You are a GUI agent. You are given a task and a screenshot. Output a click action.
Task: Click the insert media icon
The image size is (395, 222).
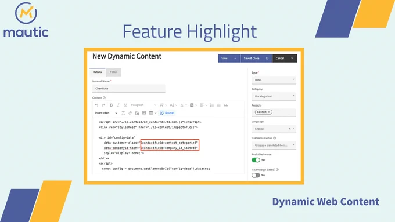[x=144, y=113]
